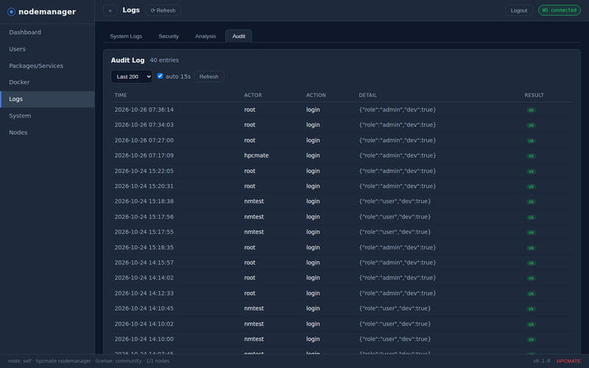
Task: Open Dashboard in the sidebar
Action: (47, 32)
